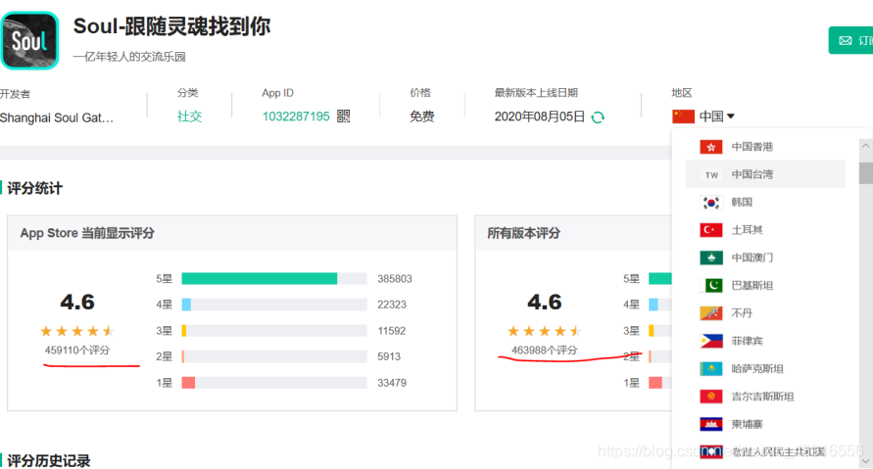Screen dimensions: 873x469
Task: Click the 评分统计 section heading
Action: click(34, 188)
